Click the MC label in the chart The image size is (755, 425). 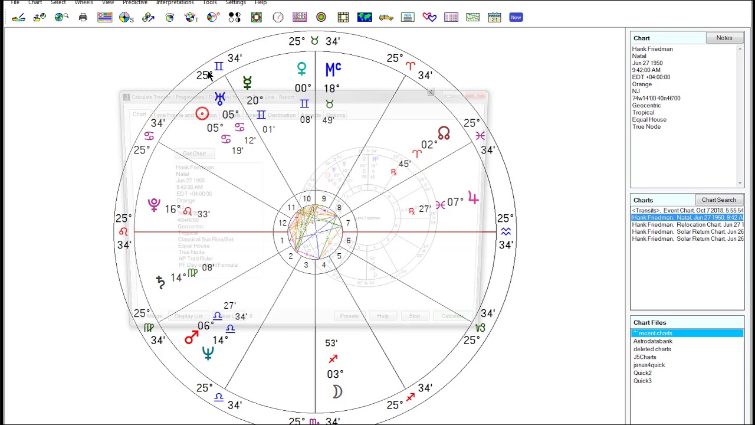pos(333,70)
